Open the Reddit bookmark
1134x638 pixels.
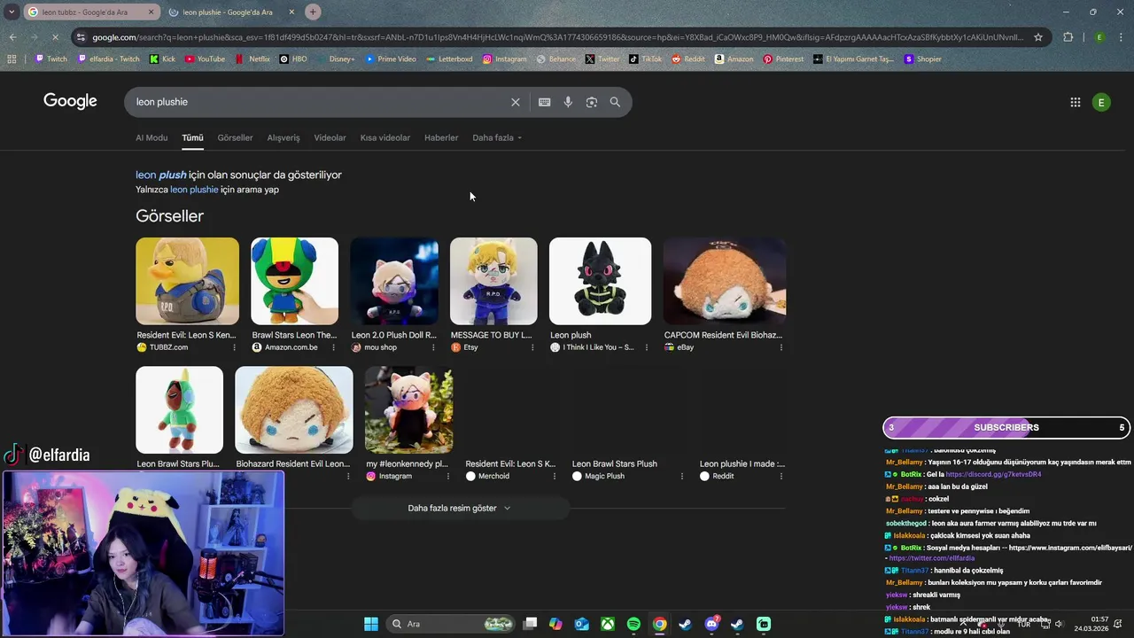coord(688,59)
